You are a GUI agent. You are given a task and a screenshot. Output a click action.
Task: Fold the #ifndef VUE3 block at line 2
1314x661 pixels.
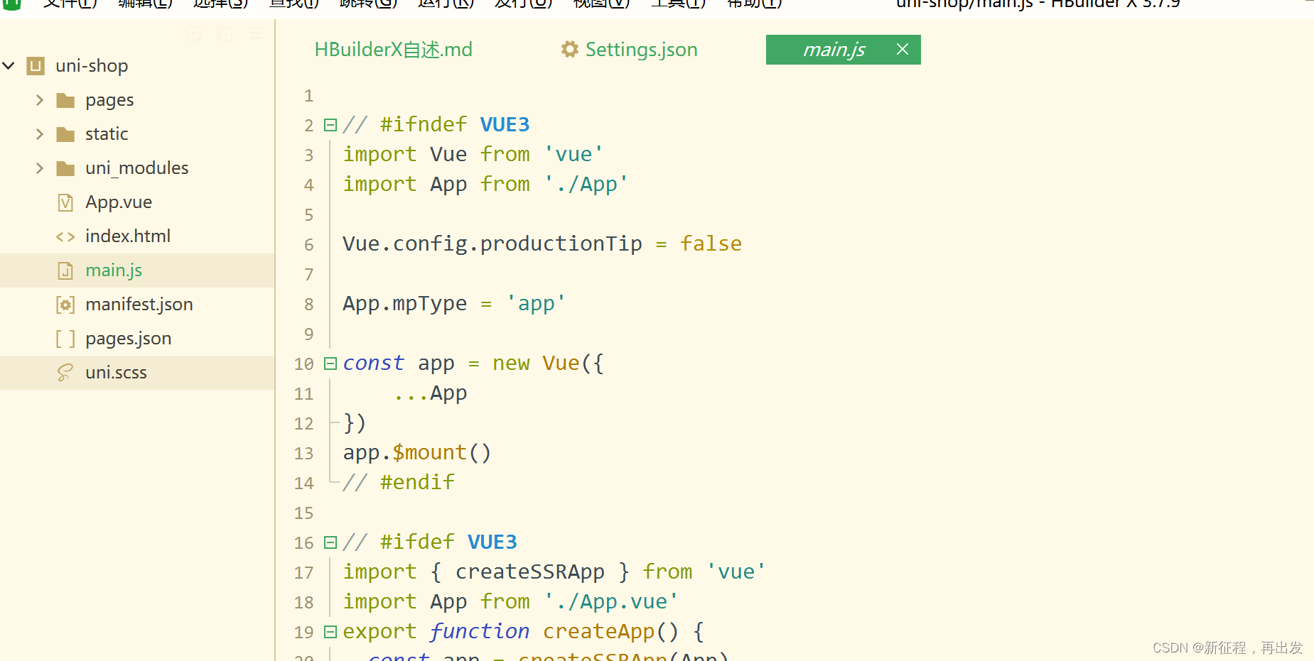point(330,125)
